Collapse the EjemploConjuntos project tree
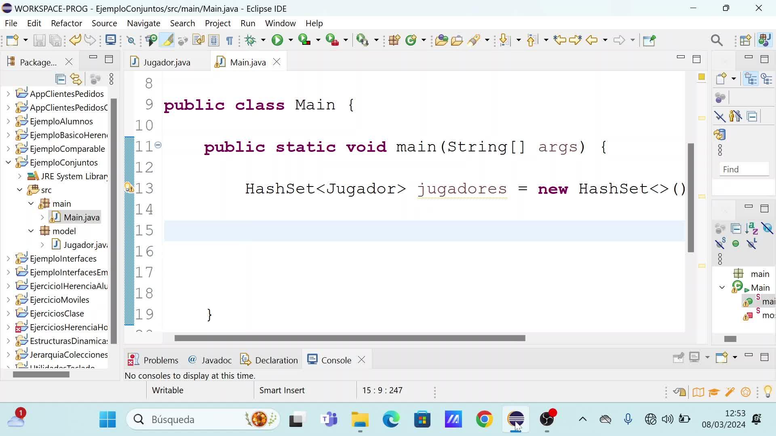This screenshot has width=776, height=436. (8, 162)
